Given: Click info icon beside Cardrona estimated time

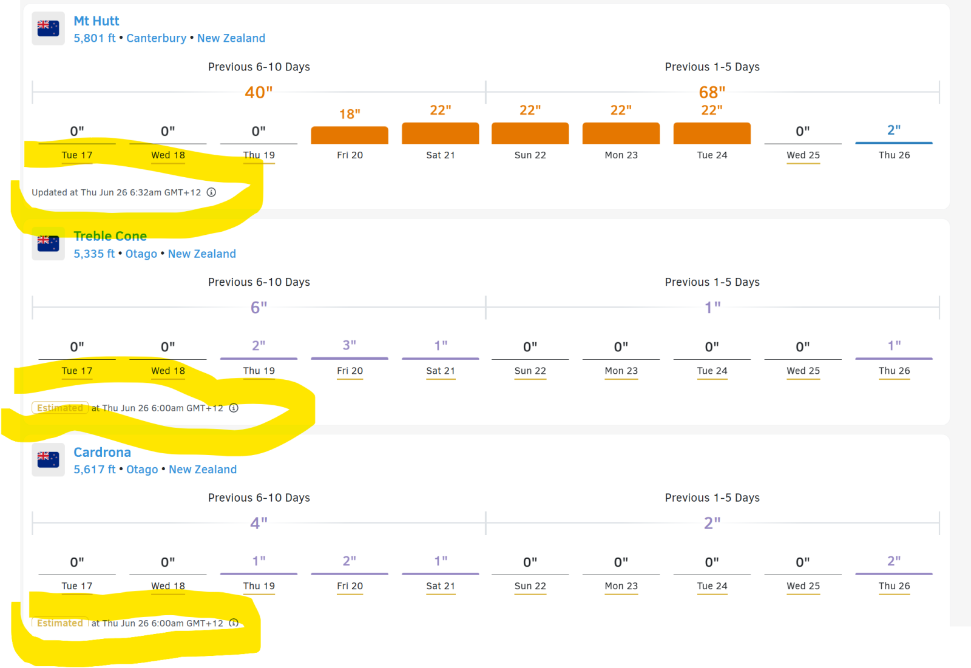Looking at the screenshot, I should click(x=234, y=623).
